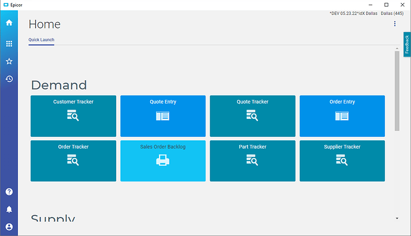Launch the Order Entry tile
The height and width of the screenshot is (236, 411).
[342, 116]
